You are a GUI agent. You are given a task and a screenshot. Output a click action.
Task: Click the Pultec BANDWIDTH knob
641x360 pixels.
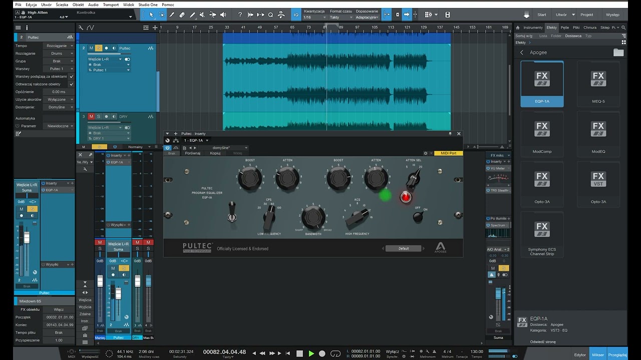pos(313,217)
